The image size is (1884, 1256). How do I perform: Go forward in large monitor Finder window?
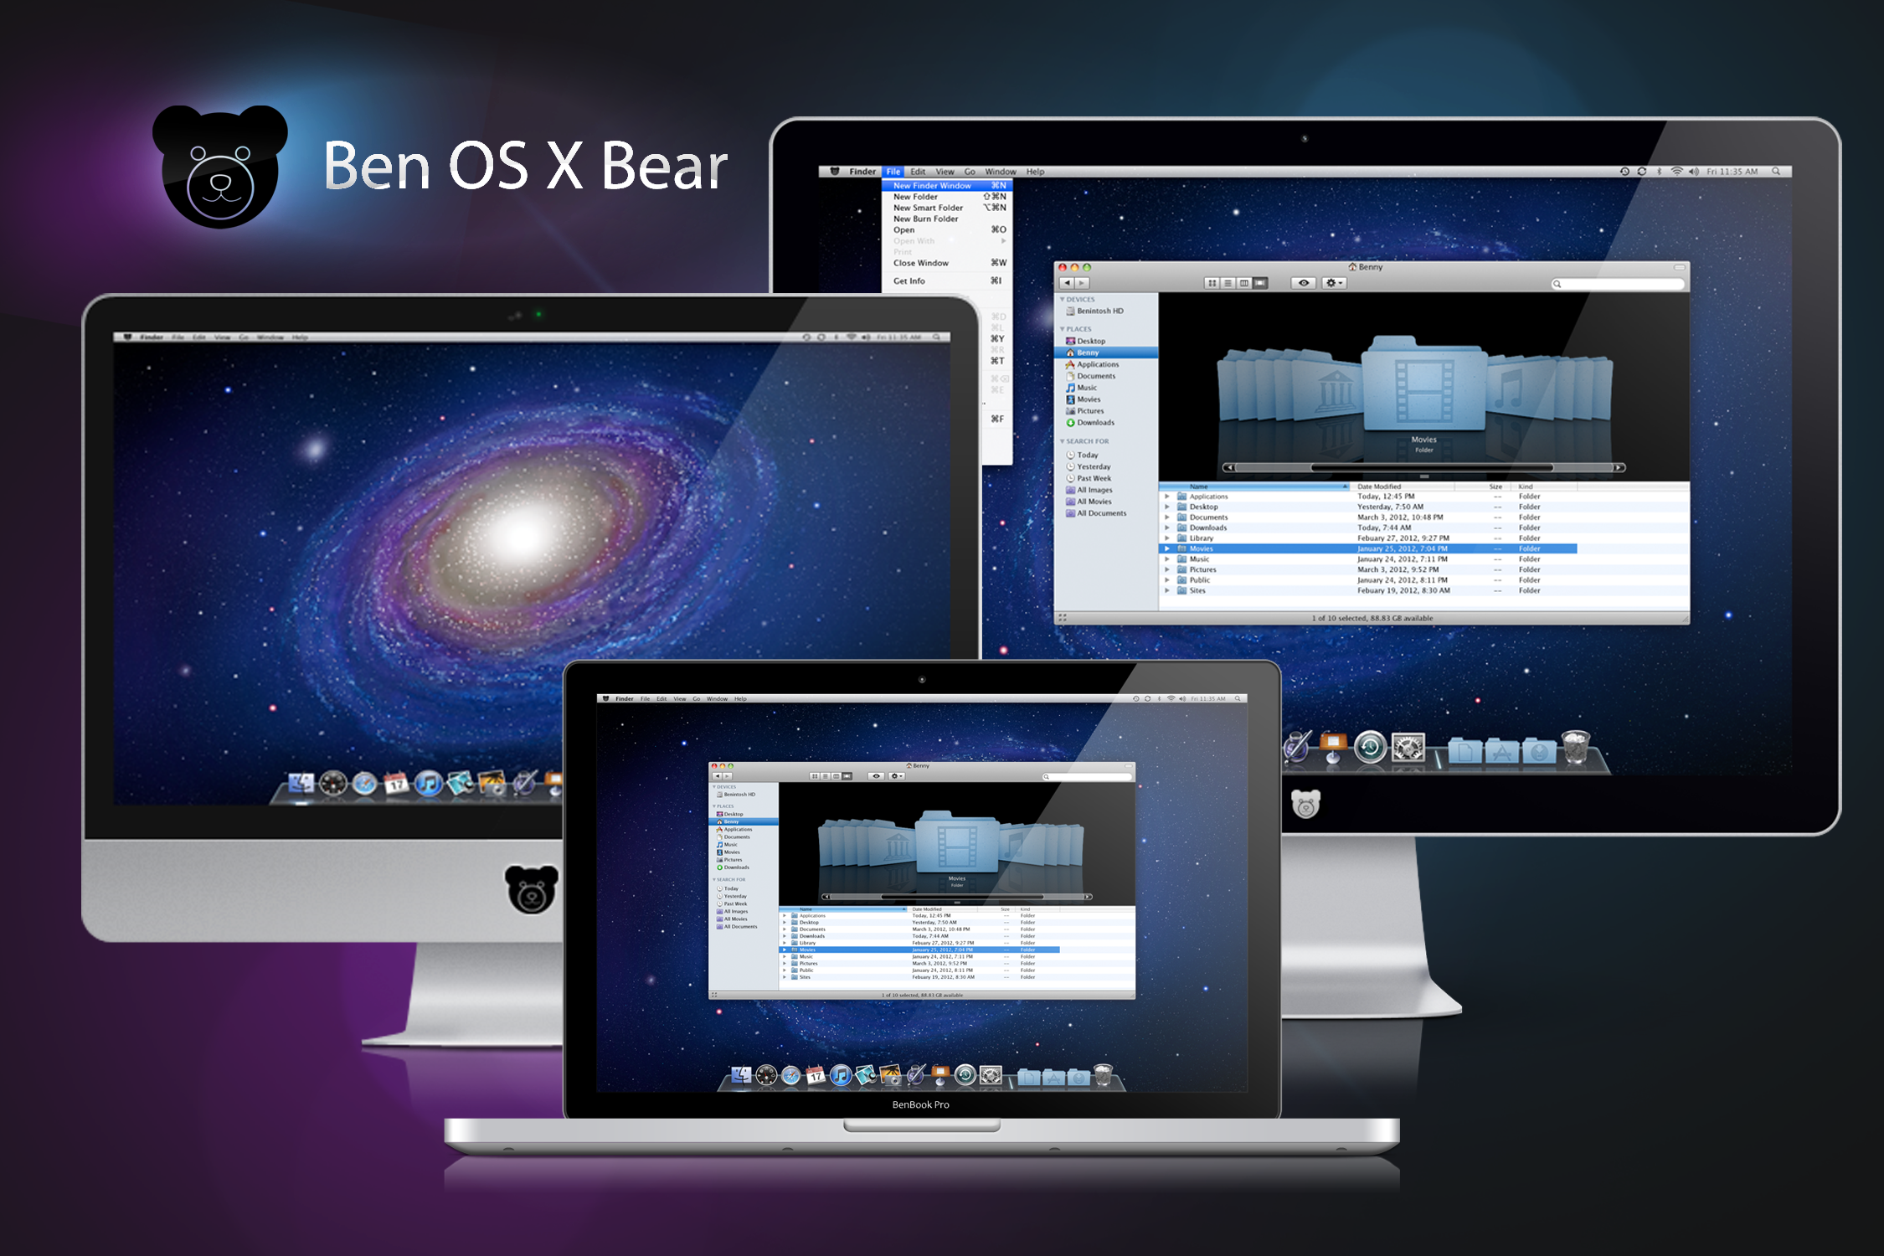1082,283
